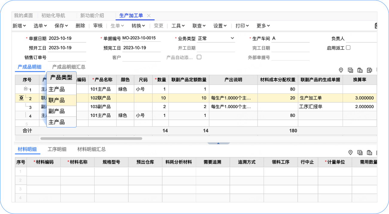
Task: Click the 103副产品 product name cell
Action: point(102,107)
